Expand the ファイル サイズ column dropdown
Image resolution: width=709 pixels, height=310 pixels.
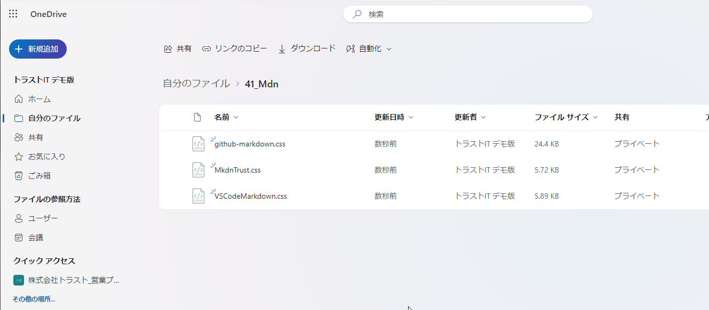click(x=595, y=118)
